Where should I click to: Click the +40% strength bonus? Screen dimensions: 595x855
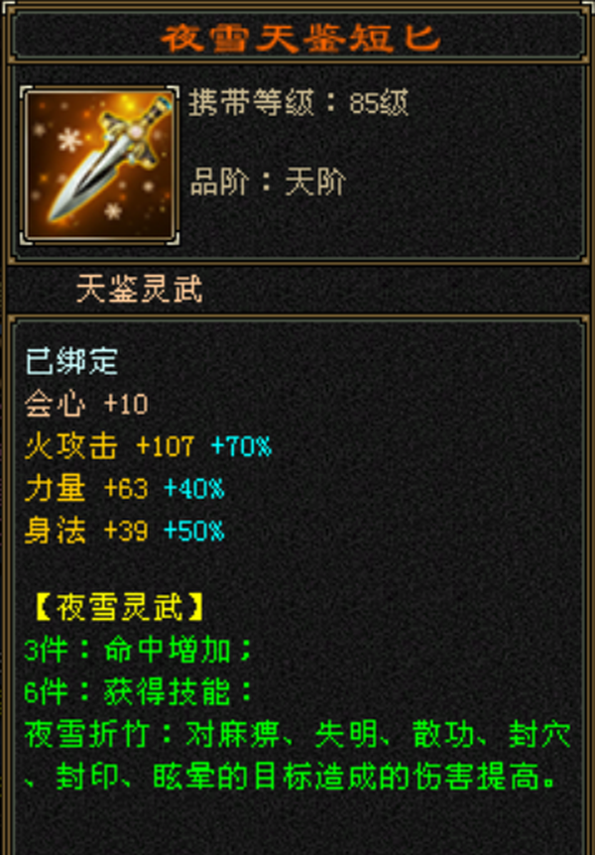coord(194,489)
